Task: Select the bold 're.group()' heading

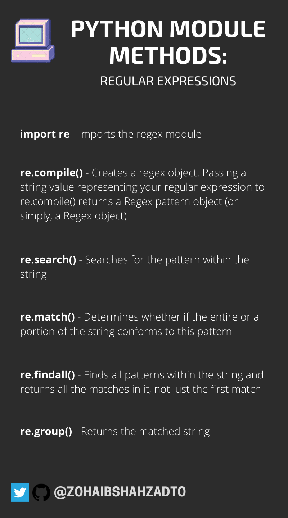Action: [x=46, y=431]
